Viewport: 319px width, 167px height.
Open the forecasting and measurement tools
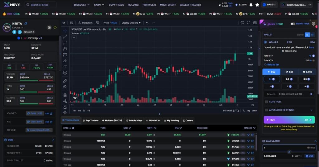tap(65, 55)
